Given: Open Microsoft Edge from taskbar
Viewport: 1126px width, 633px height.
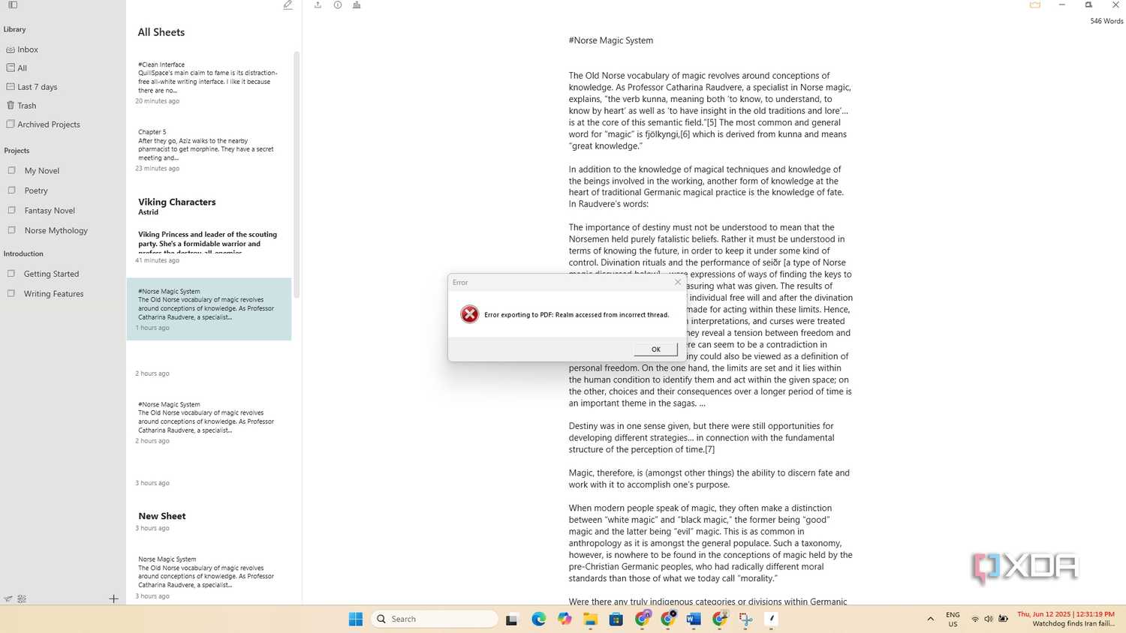Looking at the screenshot, I should (539, 619).
